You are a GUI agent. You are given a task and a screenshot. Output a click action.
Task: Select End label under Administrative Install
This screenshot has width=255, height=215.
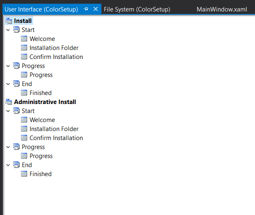coord(27,165)
